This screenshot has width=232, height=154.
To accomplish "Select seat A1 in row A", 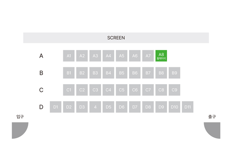I will 69,56.
